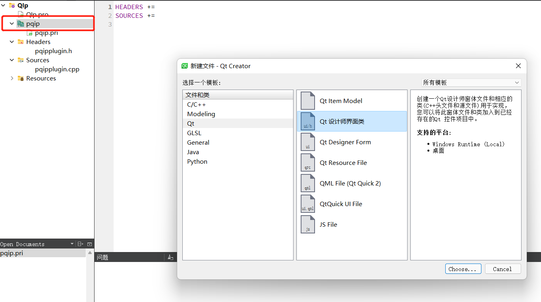Expand the Resources folder
This screenshot has width=541, height=302.
pos(12,78)
